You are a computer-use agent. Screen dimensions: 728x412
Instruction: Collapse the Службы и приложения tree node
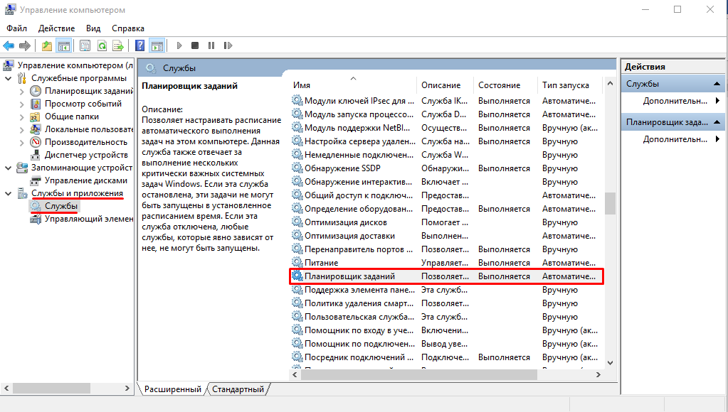(x=8, y=193)
